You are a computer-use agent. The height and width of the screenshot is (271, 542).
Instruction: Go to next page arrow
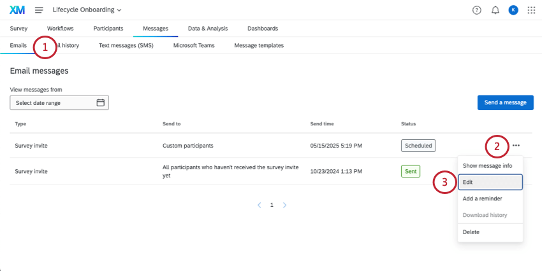tap(284, 205)
